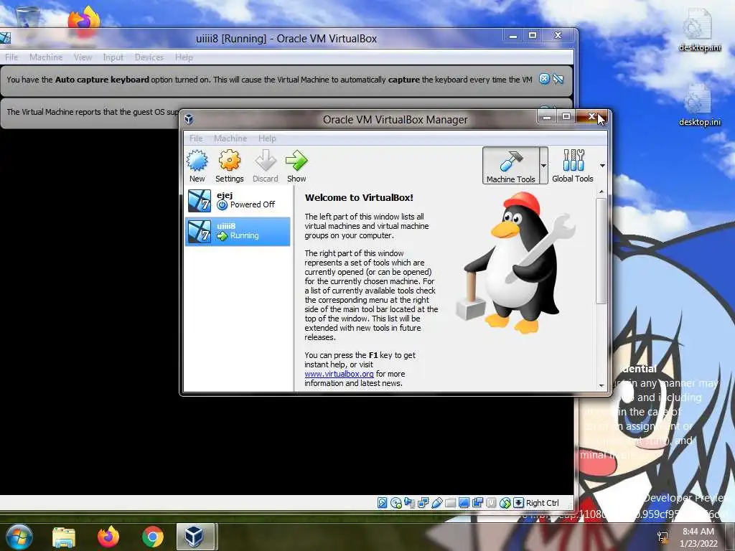Click the Right Ctrl host key label
This screenshot has width=735, height=551.
(543, 503)
